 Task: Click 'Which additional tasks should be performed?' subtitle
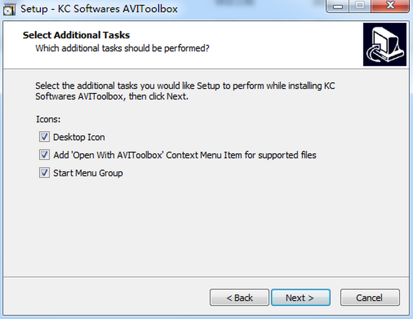(x=123, y=48)
